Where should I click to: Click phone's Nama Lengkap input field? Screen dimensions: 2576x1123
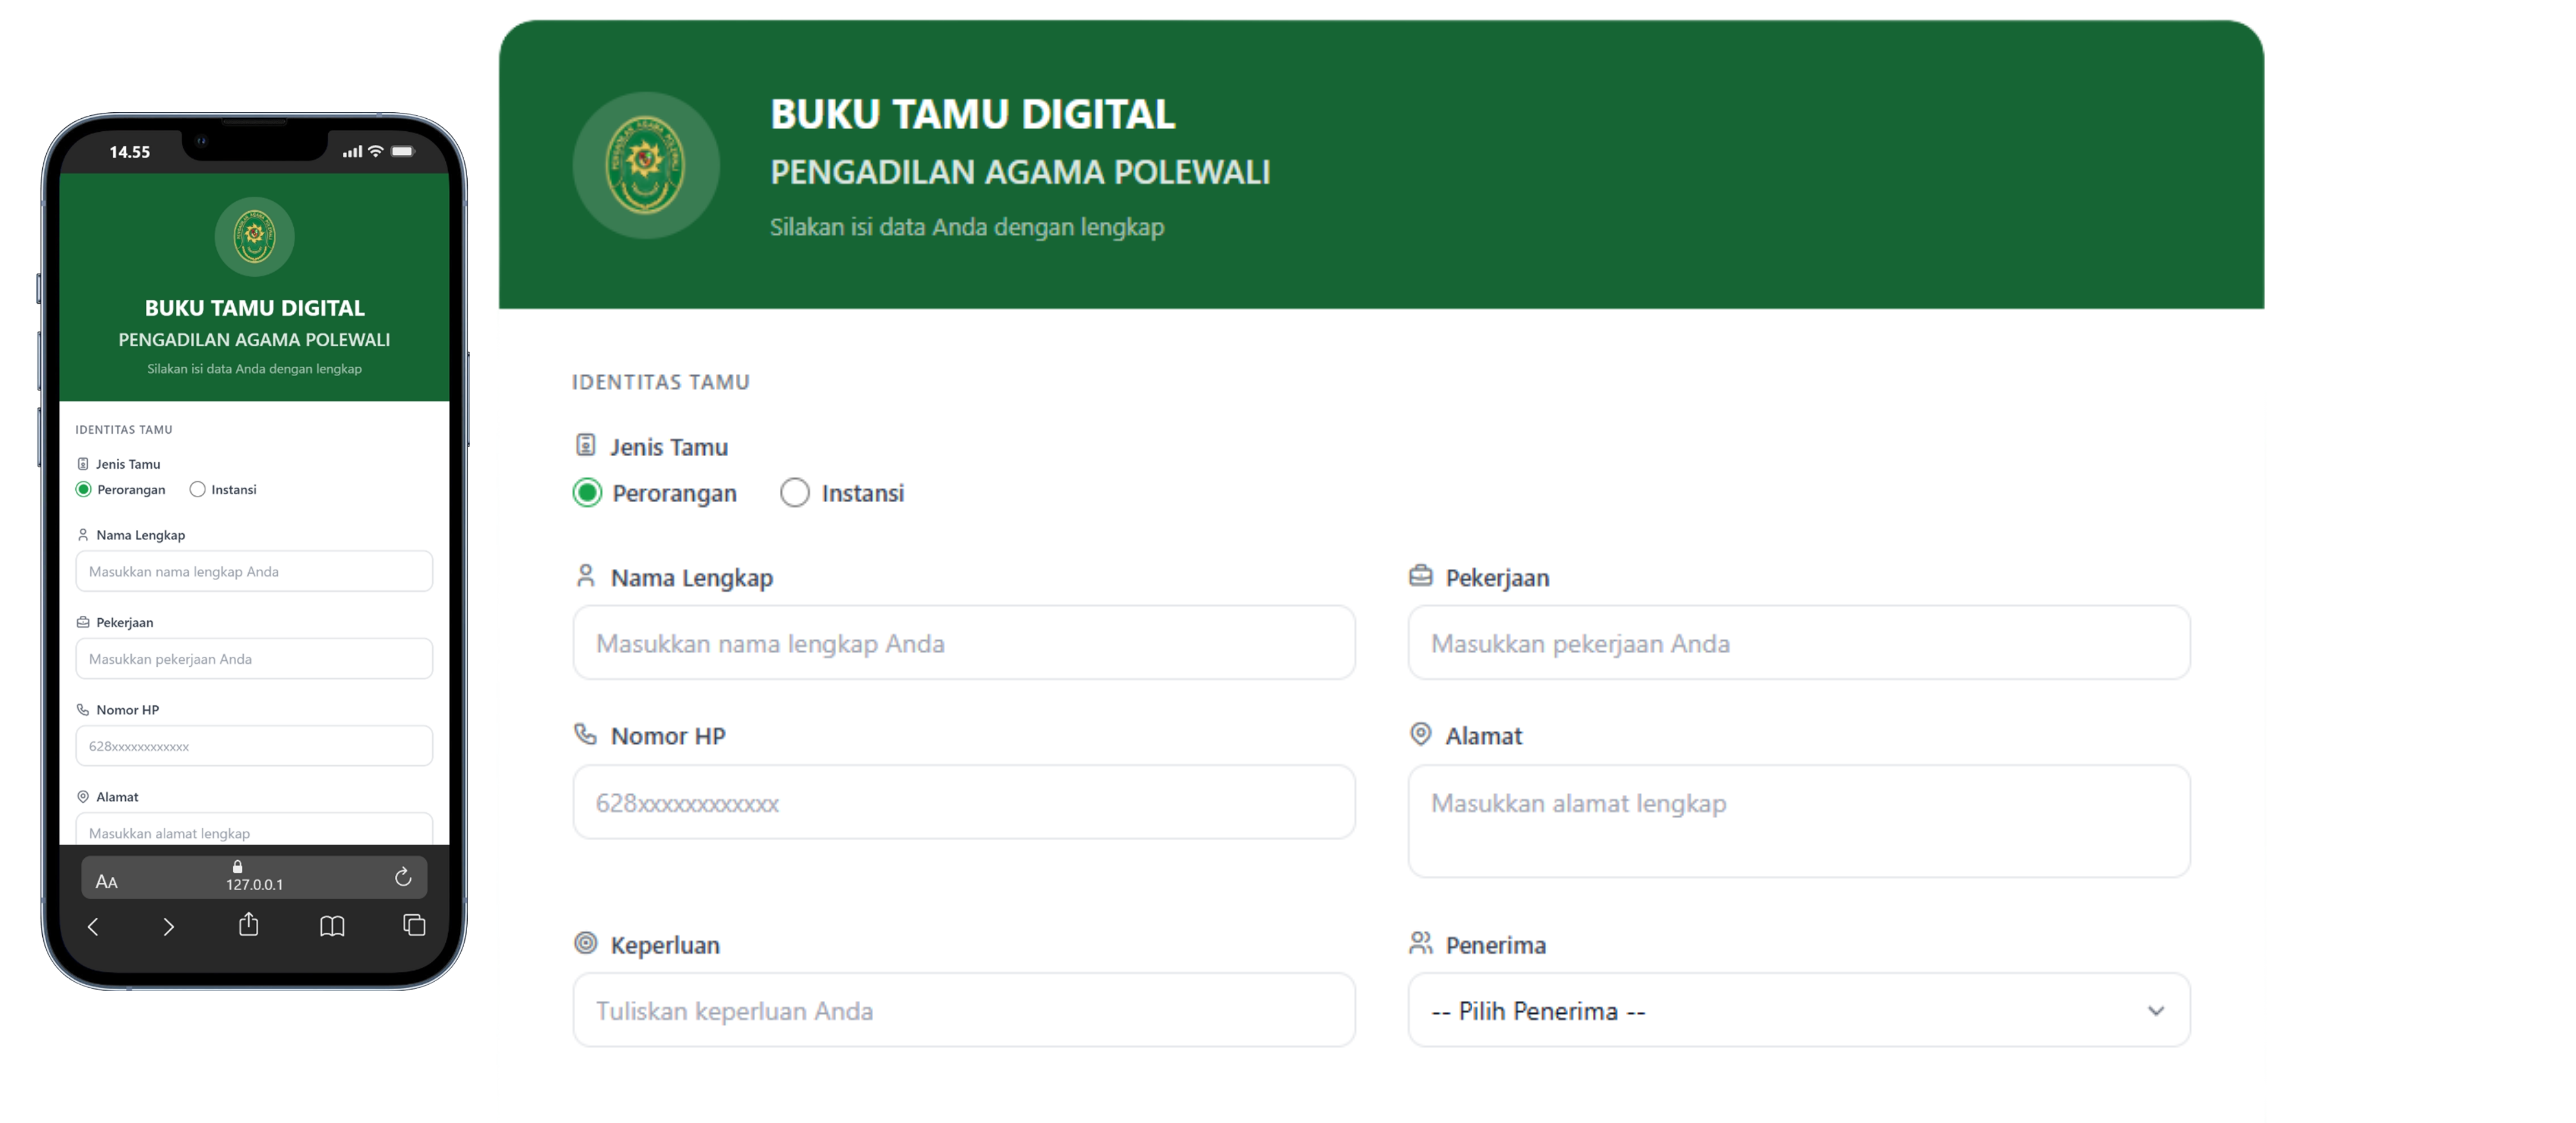[x=254, y=571]
